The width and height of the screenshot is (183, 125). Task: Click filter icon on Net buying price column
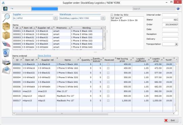tap(131, 60)
